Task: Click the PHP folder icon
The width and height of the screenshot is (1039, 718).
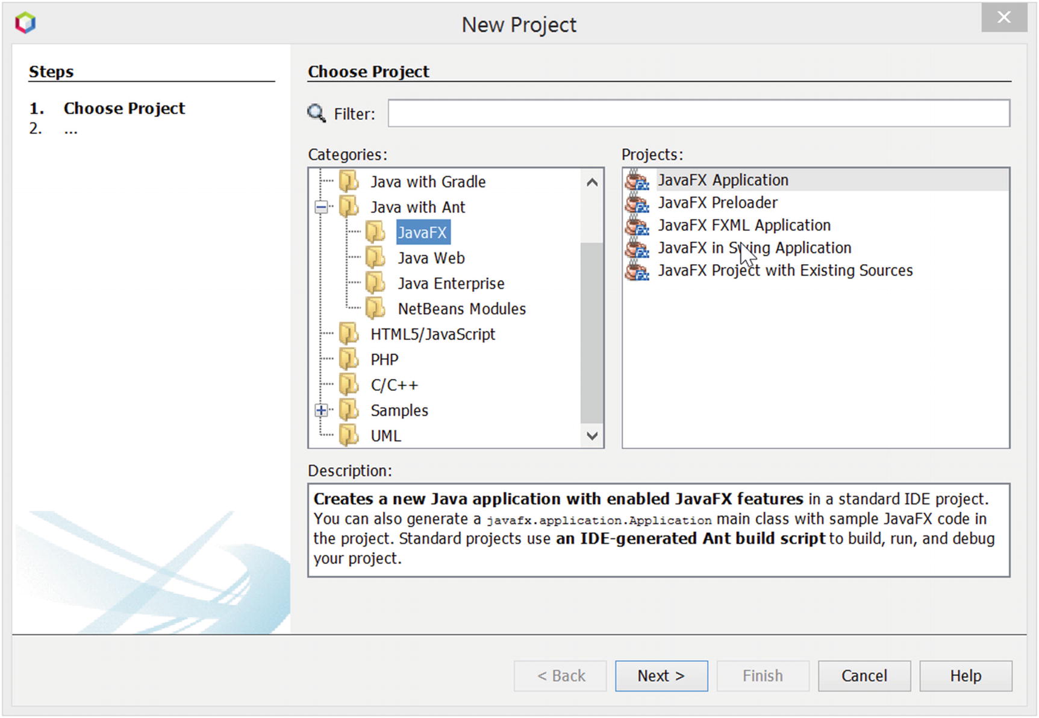Action: click(349, 359)
